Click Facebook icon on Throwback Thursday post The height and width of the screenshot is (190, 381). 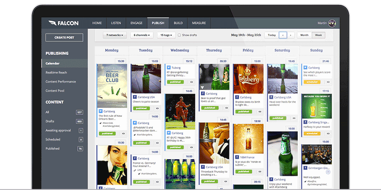pyautogui.click(x=203, y=167)
